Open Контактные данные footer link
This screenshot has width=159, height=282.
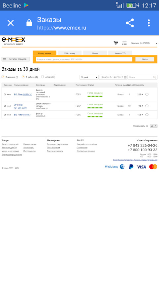click(x=86, y=151)
